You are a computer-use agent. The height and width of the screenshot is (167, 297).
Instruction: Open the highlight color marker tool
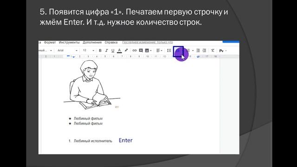(x=126, y=51)
